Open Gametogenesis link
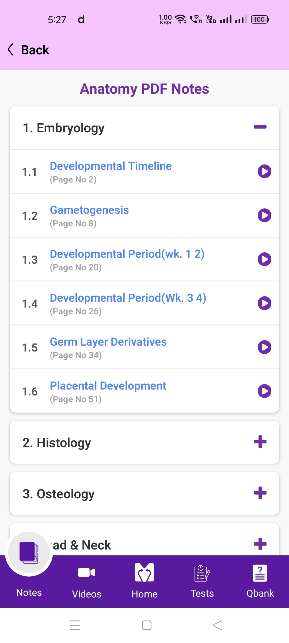The height and width of the screenshot is (643, 289). [89, 210]
